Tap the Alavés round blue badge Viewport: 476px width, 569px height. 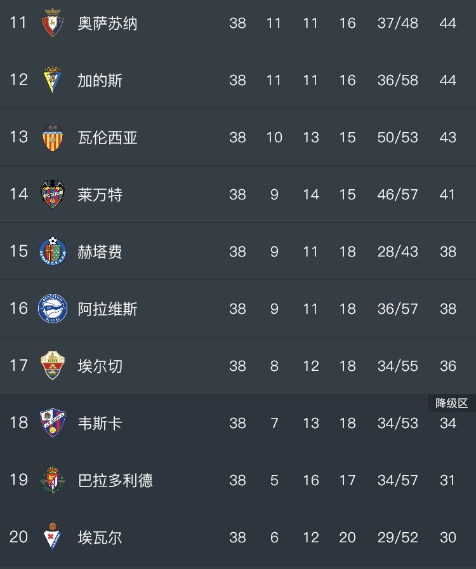click(53, 309)
